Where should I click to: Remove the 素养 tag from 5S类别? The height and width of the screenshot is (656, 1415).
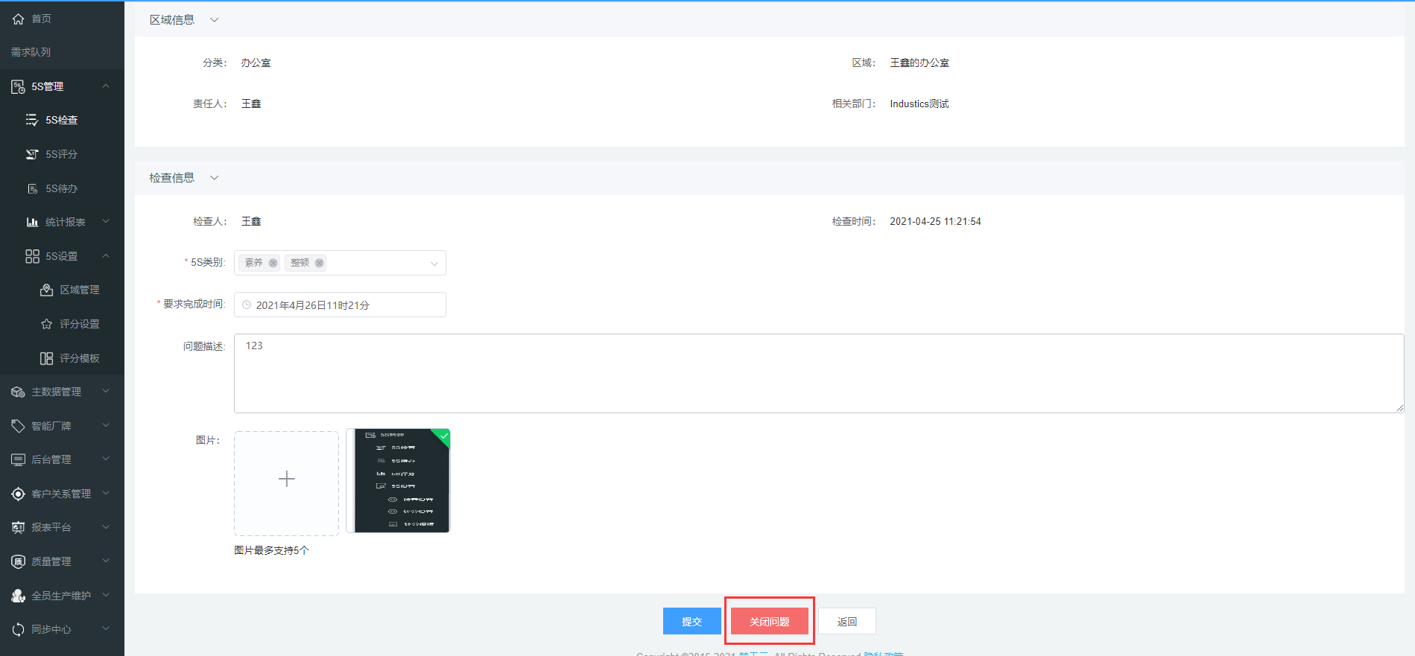(273, 263)
